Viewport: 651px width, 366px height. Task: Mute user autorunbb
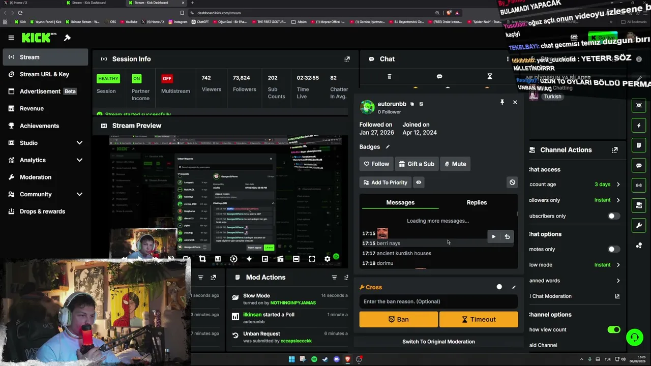tap(455, 164)
